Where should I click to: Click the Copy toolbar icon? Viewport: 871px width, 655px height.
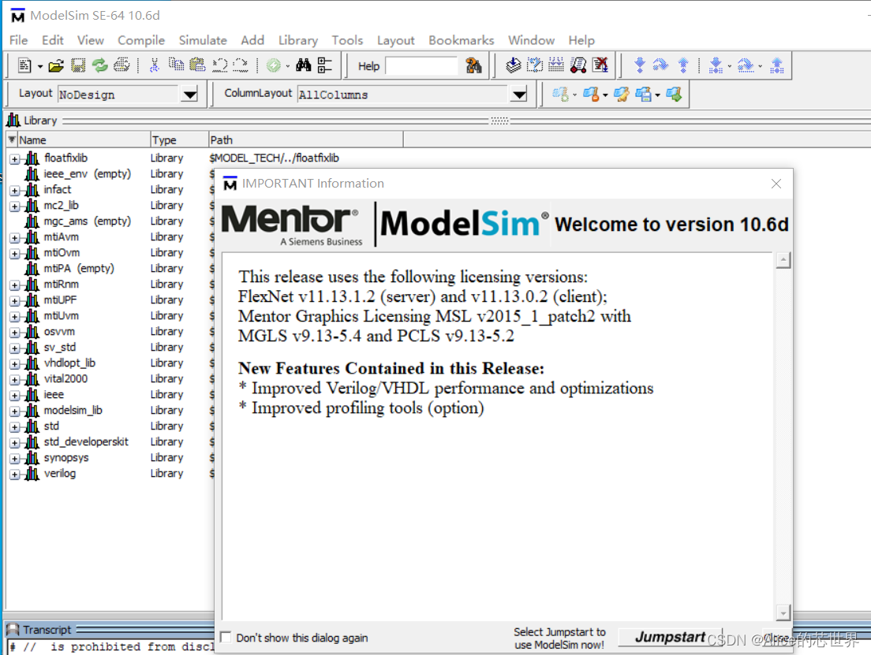176,65
